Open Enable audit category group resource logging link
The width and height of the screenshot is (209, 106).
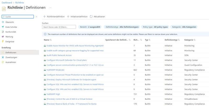tap(75, 50)
